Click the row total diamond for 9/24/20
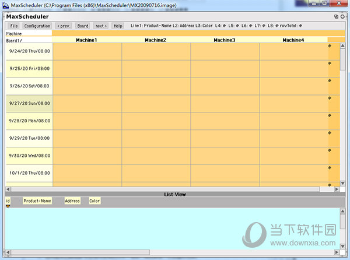The image size is (350, 260). click(330, 45)
